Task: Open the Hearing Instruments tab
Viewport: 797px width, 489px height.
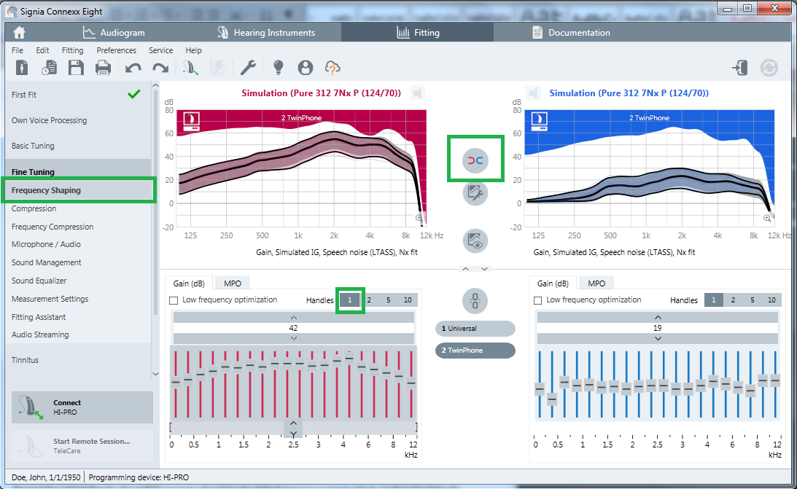Action: point(266,33)
